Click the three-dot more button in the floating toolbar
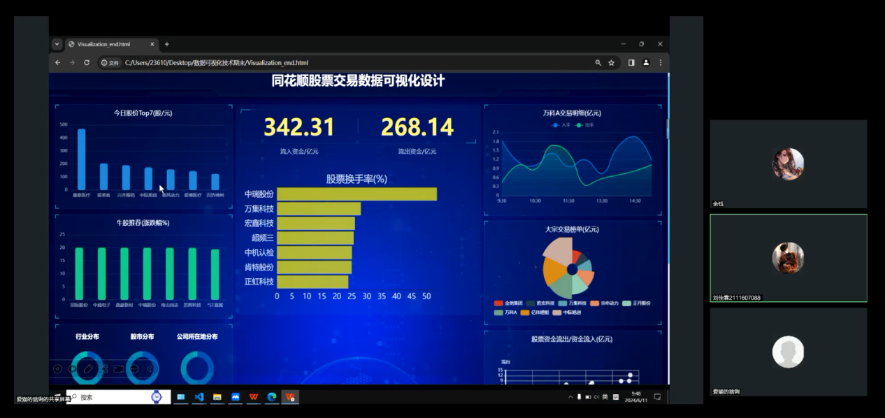This screenshot has width=885, height=418. (134, 368)
